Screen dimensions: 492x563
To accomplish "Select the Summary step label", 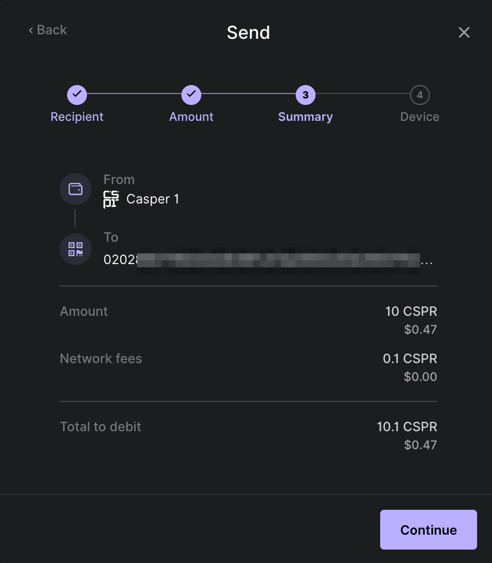I will pyautogui.click(x=306, y=117).
